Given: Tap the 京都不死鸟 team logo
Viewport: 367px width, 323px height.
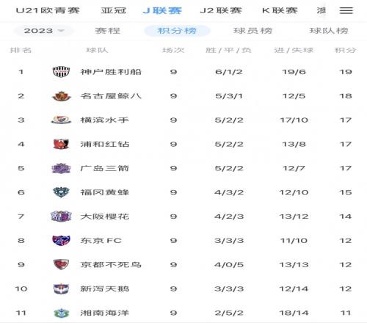Looking at the screenshot, I should [61, 264].
